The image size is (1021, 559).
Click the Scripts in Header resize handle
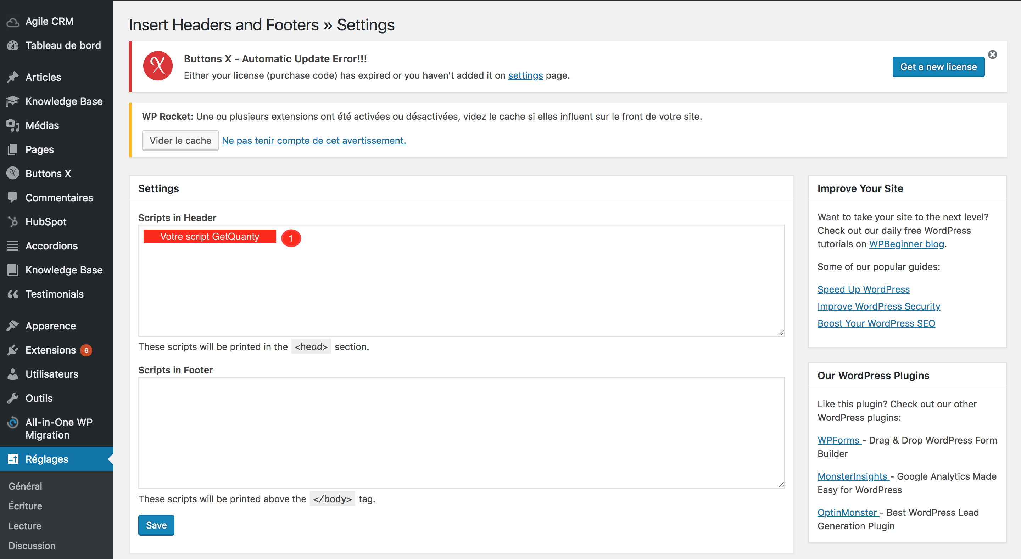click(x=781, y=332)
